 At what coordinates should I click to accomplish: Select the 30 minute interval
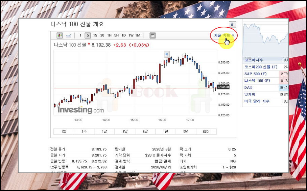pyautogui.click(x=102, y=35)
